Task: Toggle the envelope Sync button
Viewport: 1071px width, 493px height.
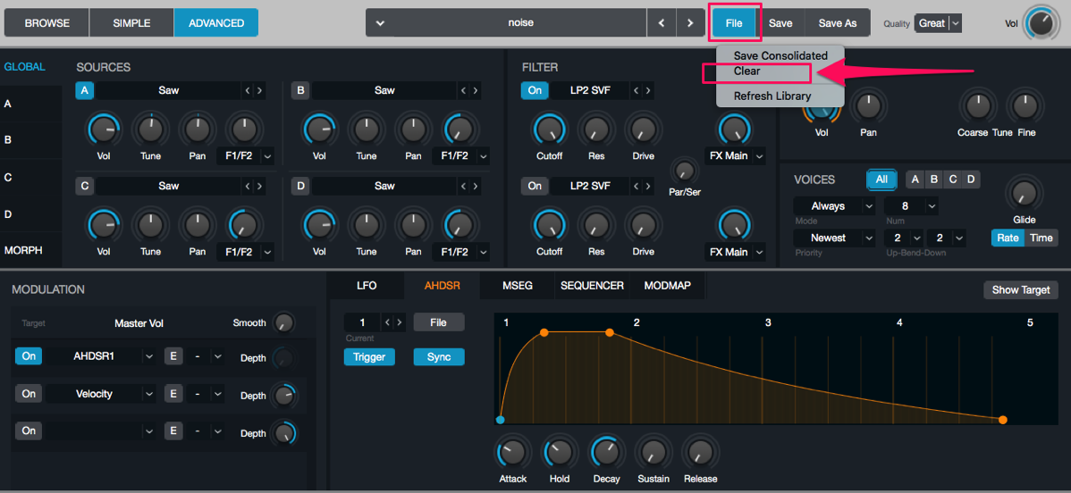Action: click(x=439, y=356)
